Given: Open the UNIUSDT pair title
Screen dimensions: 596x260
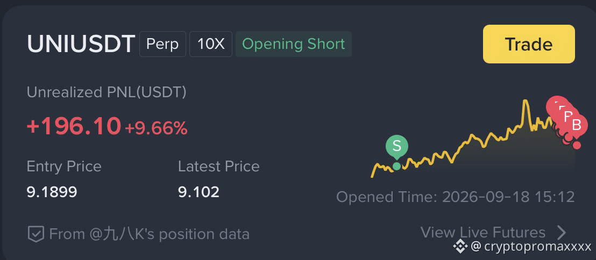Looking at the screenshot, I should tap(81, 44).
